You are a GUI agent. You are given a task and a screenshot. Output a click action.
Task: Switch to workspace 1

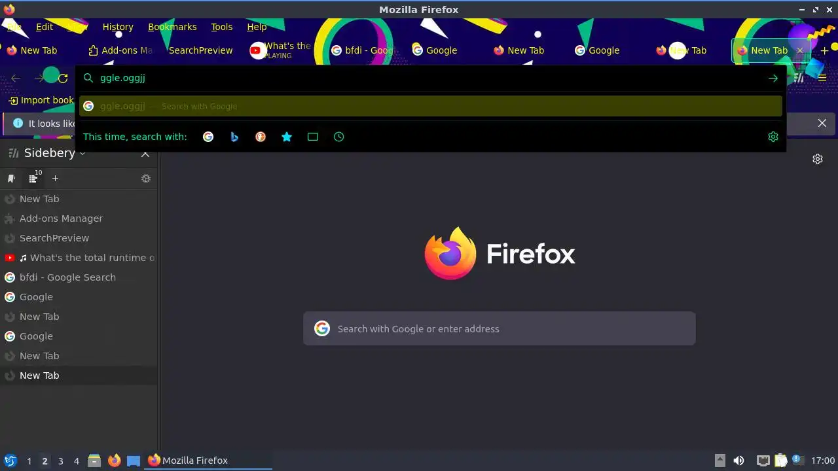(29, 461)
